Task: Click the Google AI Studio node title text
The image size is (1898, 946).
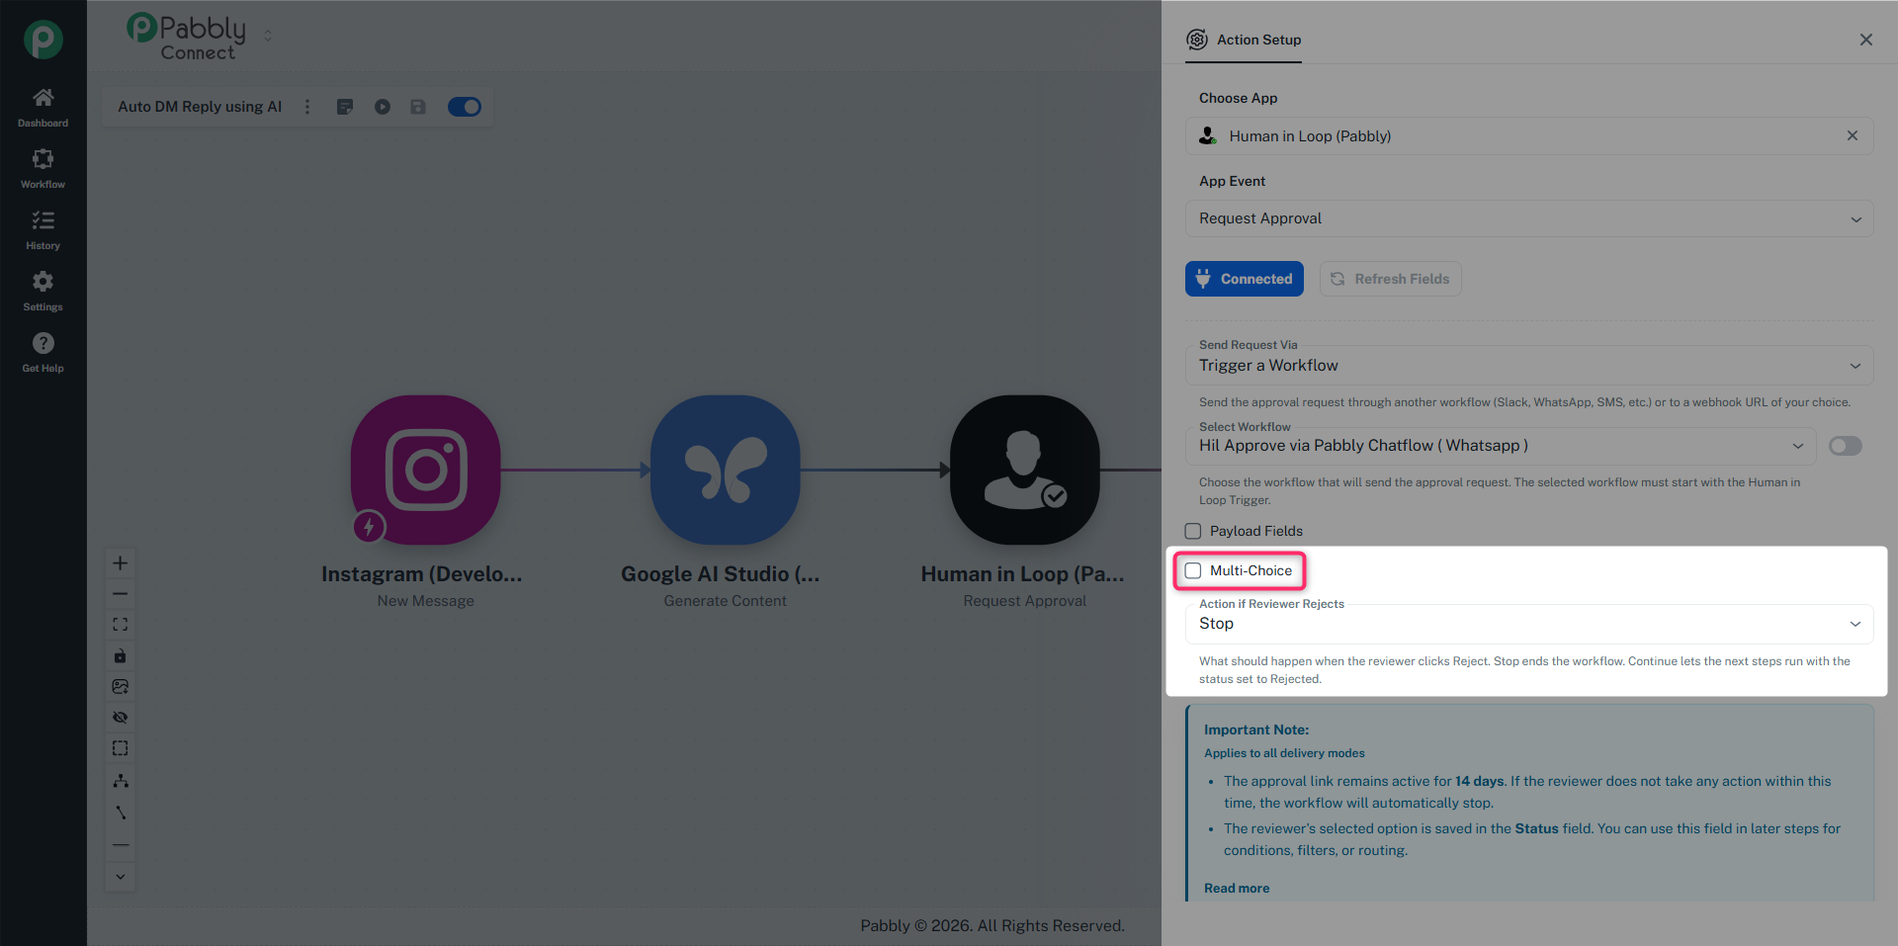Action: pos(721,574)
